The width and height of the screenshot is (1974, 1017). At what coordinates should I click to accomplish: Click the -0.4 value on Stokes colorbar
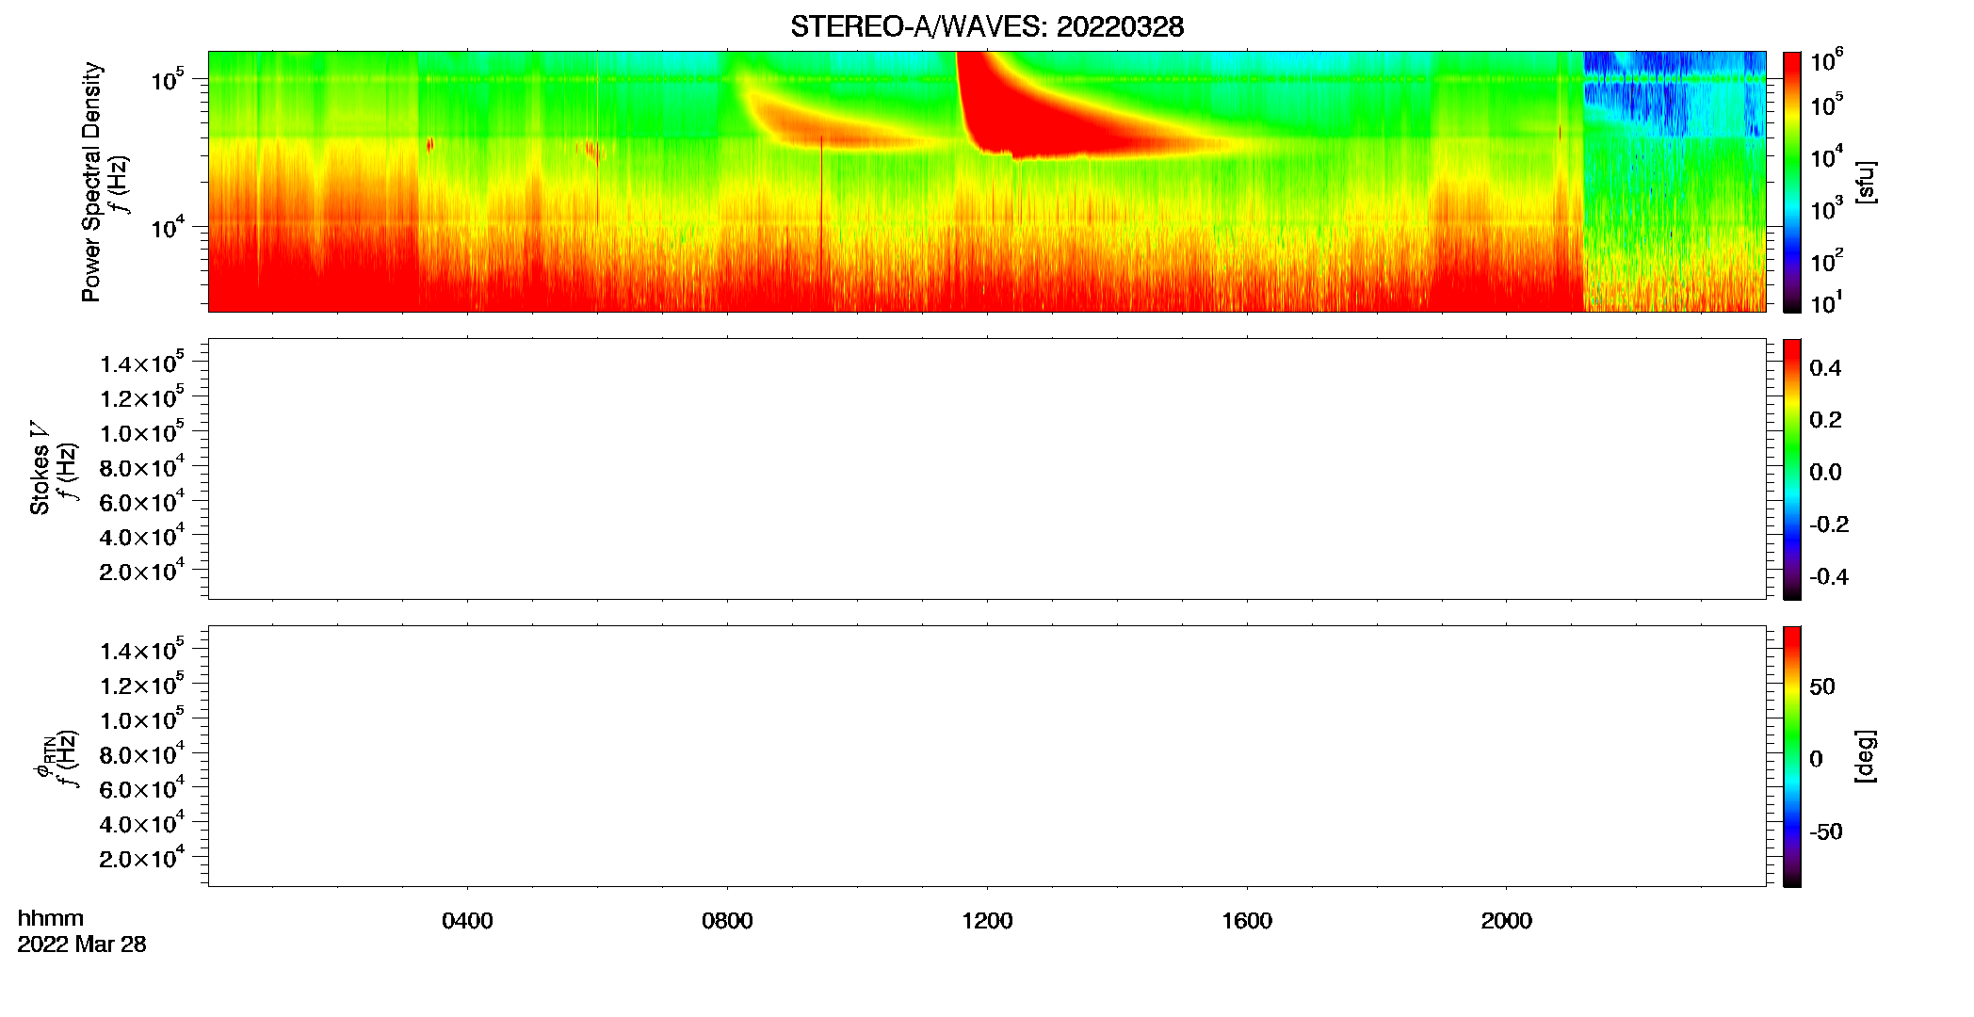[x=1829, y=577]
